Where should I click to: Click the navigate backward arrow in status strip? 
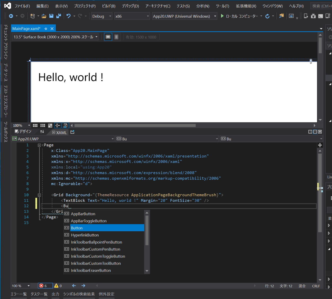[74, 286]
